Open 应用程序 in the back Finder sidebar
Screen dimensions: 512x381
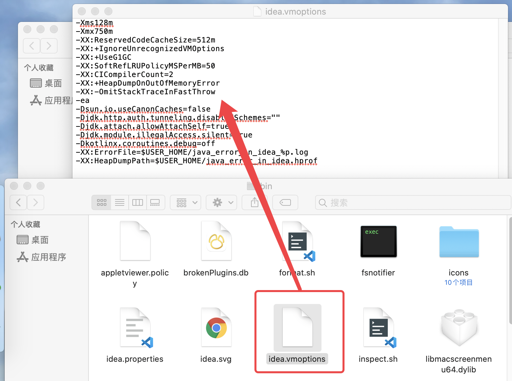click(51, 101)
